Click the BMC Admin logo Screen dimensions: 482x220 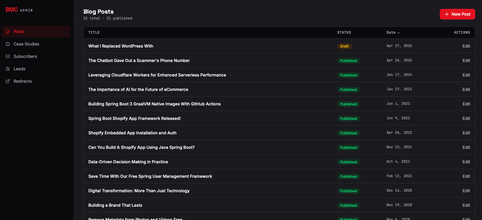tap(19, 10)
